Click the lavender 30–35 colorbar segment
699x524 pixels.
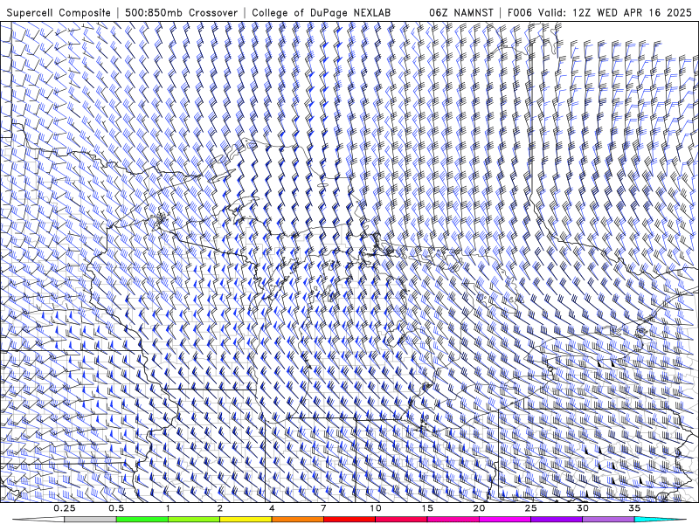click(x=608, y=520)
